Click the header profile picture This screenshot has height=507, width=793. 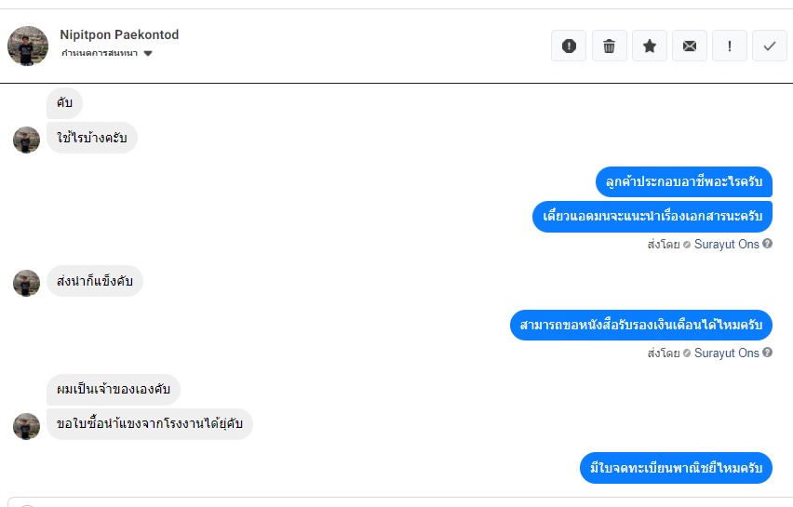[28, 46]
